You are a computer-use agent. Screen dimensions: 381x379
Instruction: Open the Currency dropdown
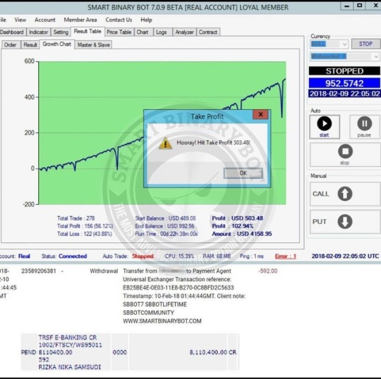pyautogui.click(x=329, y=44)
